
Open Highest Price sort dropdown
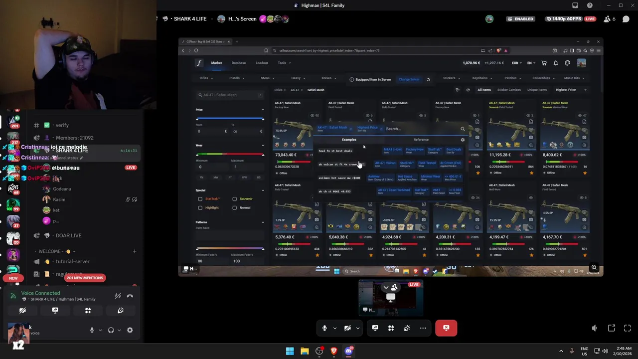coord(571,90)
